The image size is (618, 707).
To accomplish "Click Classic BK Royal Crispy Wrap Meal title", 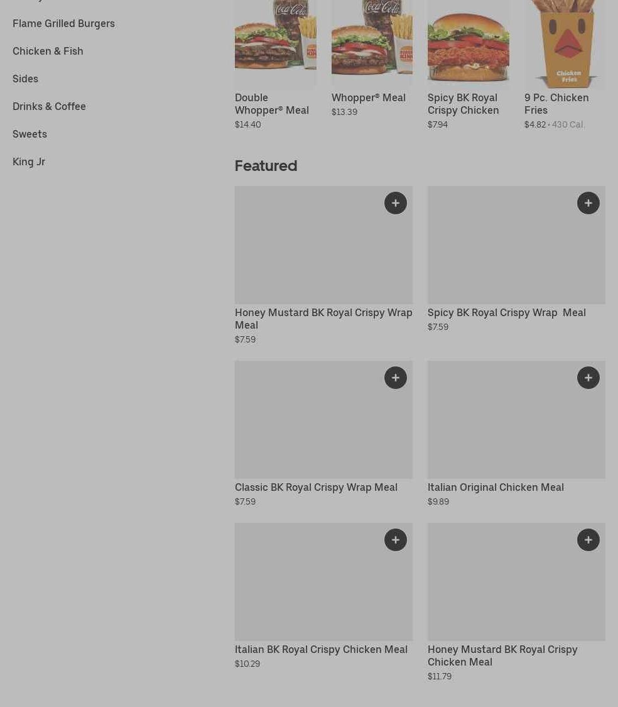I will 316,488.
